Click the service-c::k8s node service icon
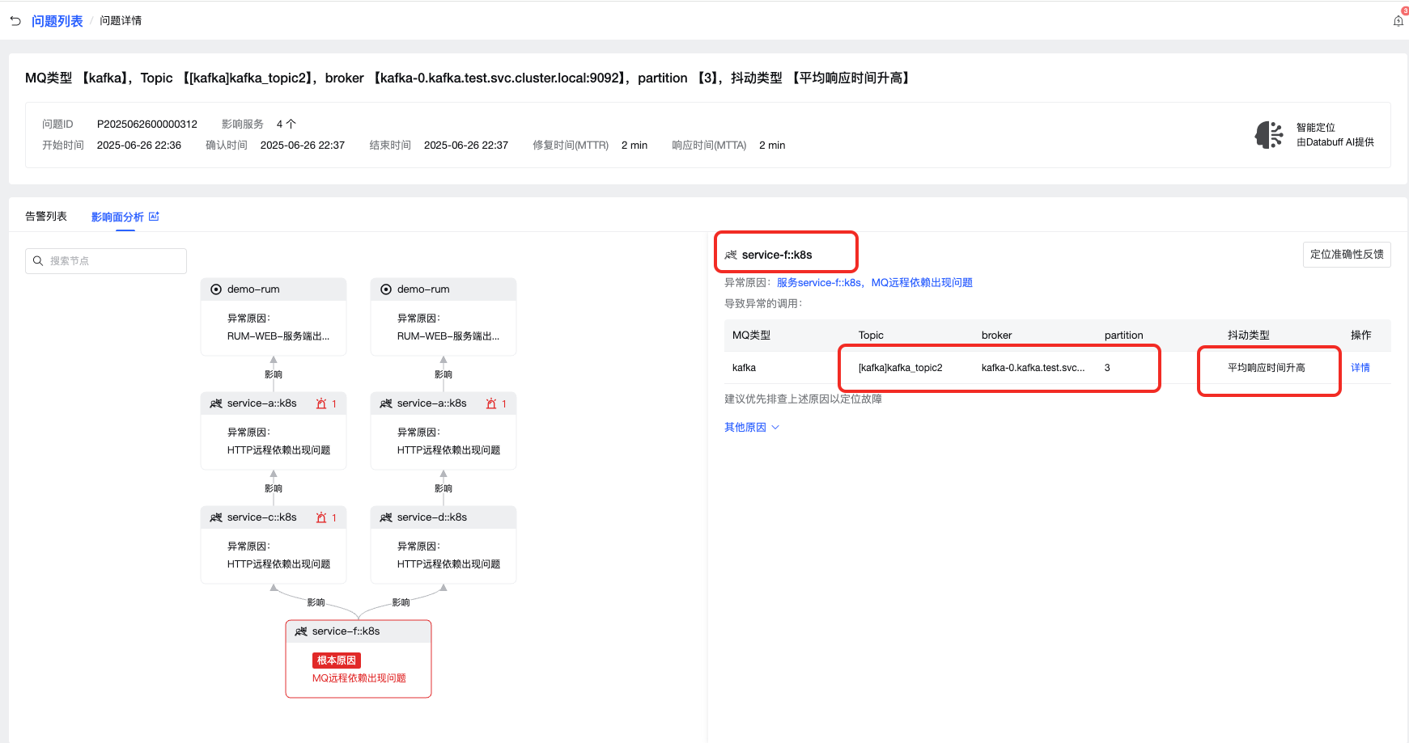Image resolution: width=1409 pixels, height=743 pixels. click(x=216, y=517)
